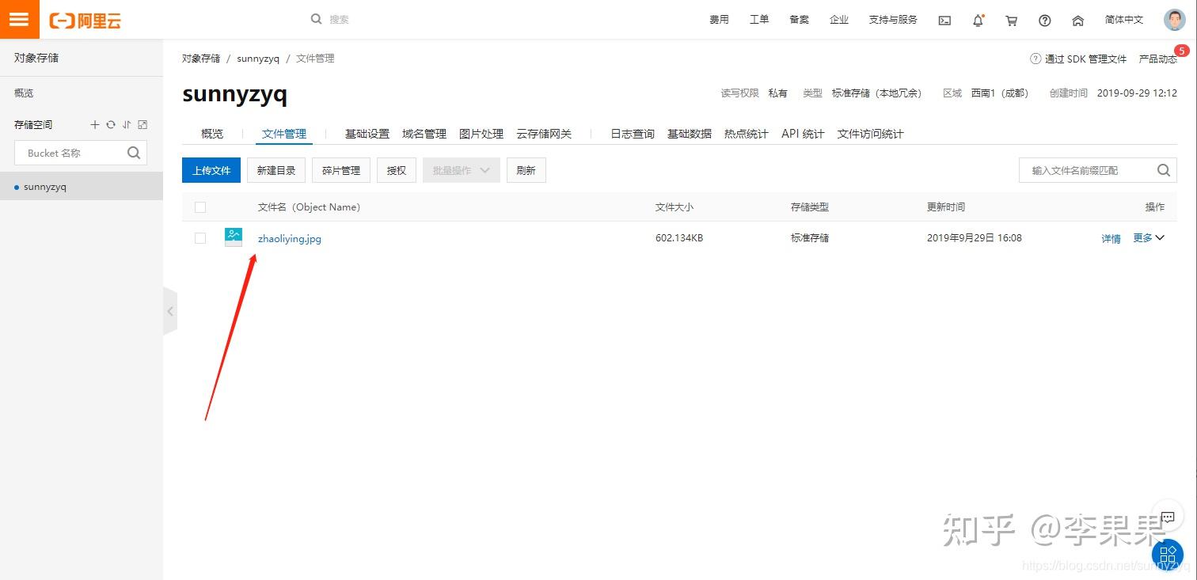
Task: Open 通过 SDK 管理文件 help link
Action: [1078, 59]
